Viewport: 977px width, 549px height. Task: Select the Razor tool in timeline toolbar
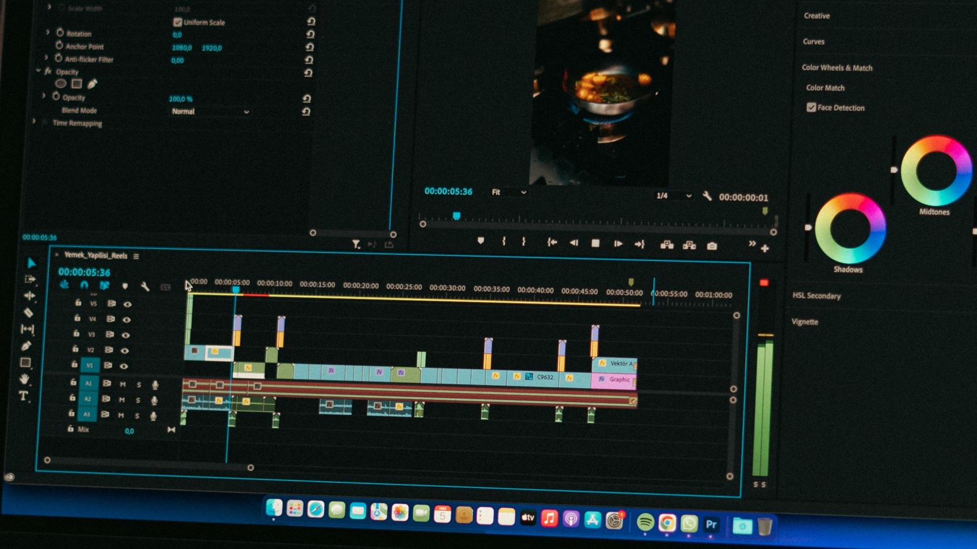click(x=28, y=312)
